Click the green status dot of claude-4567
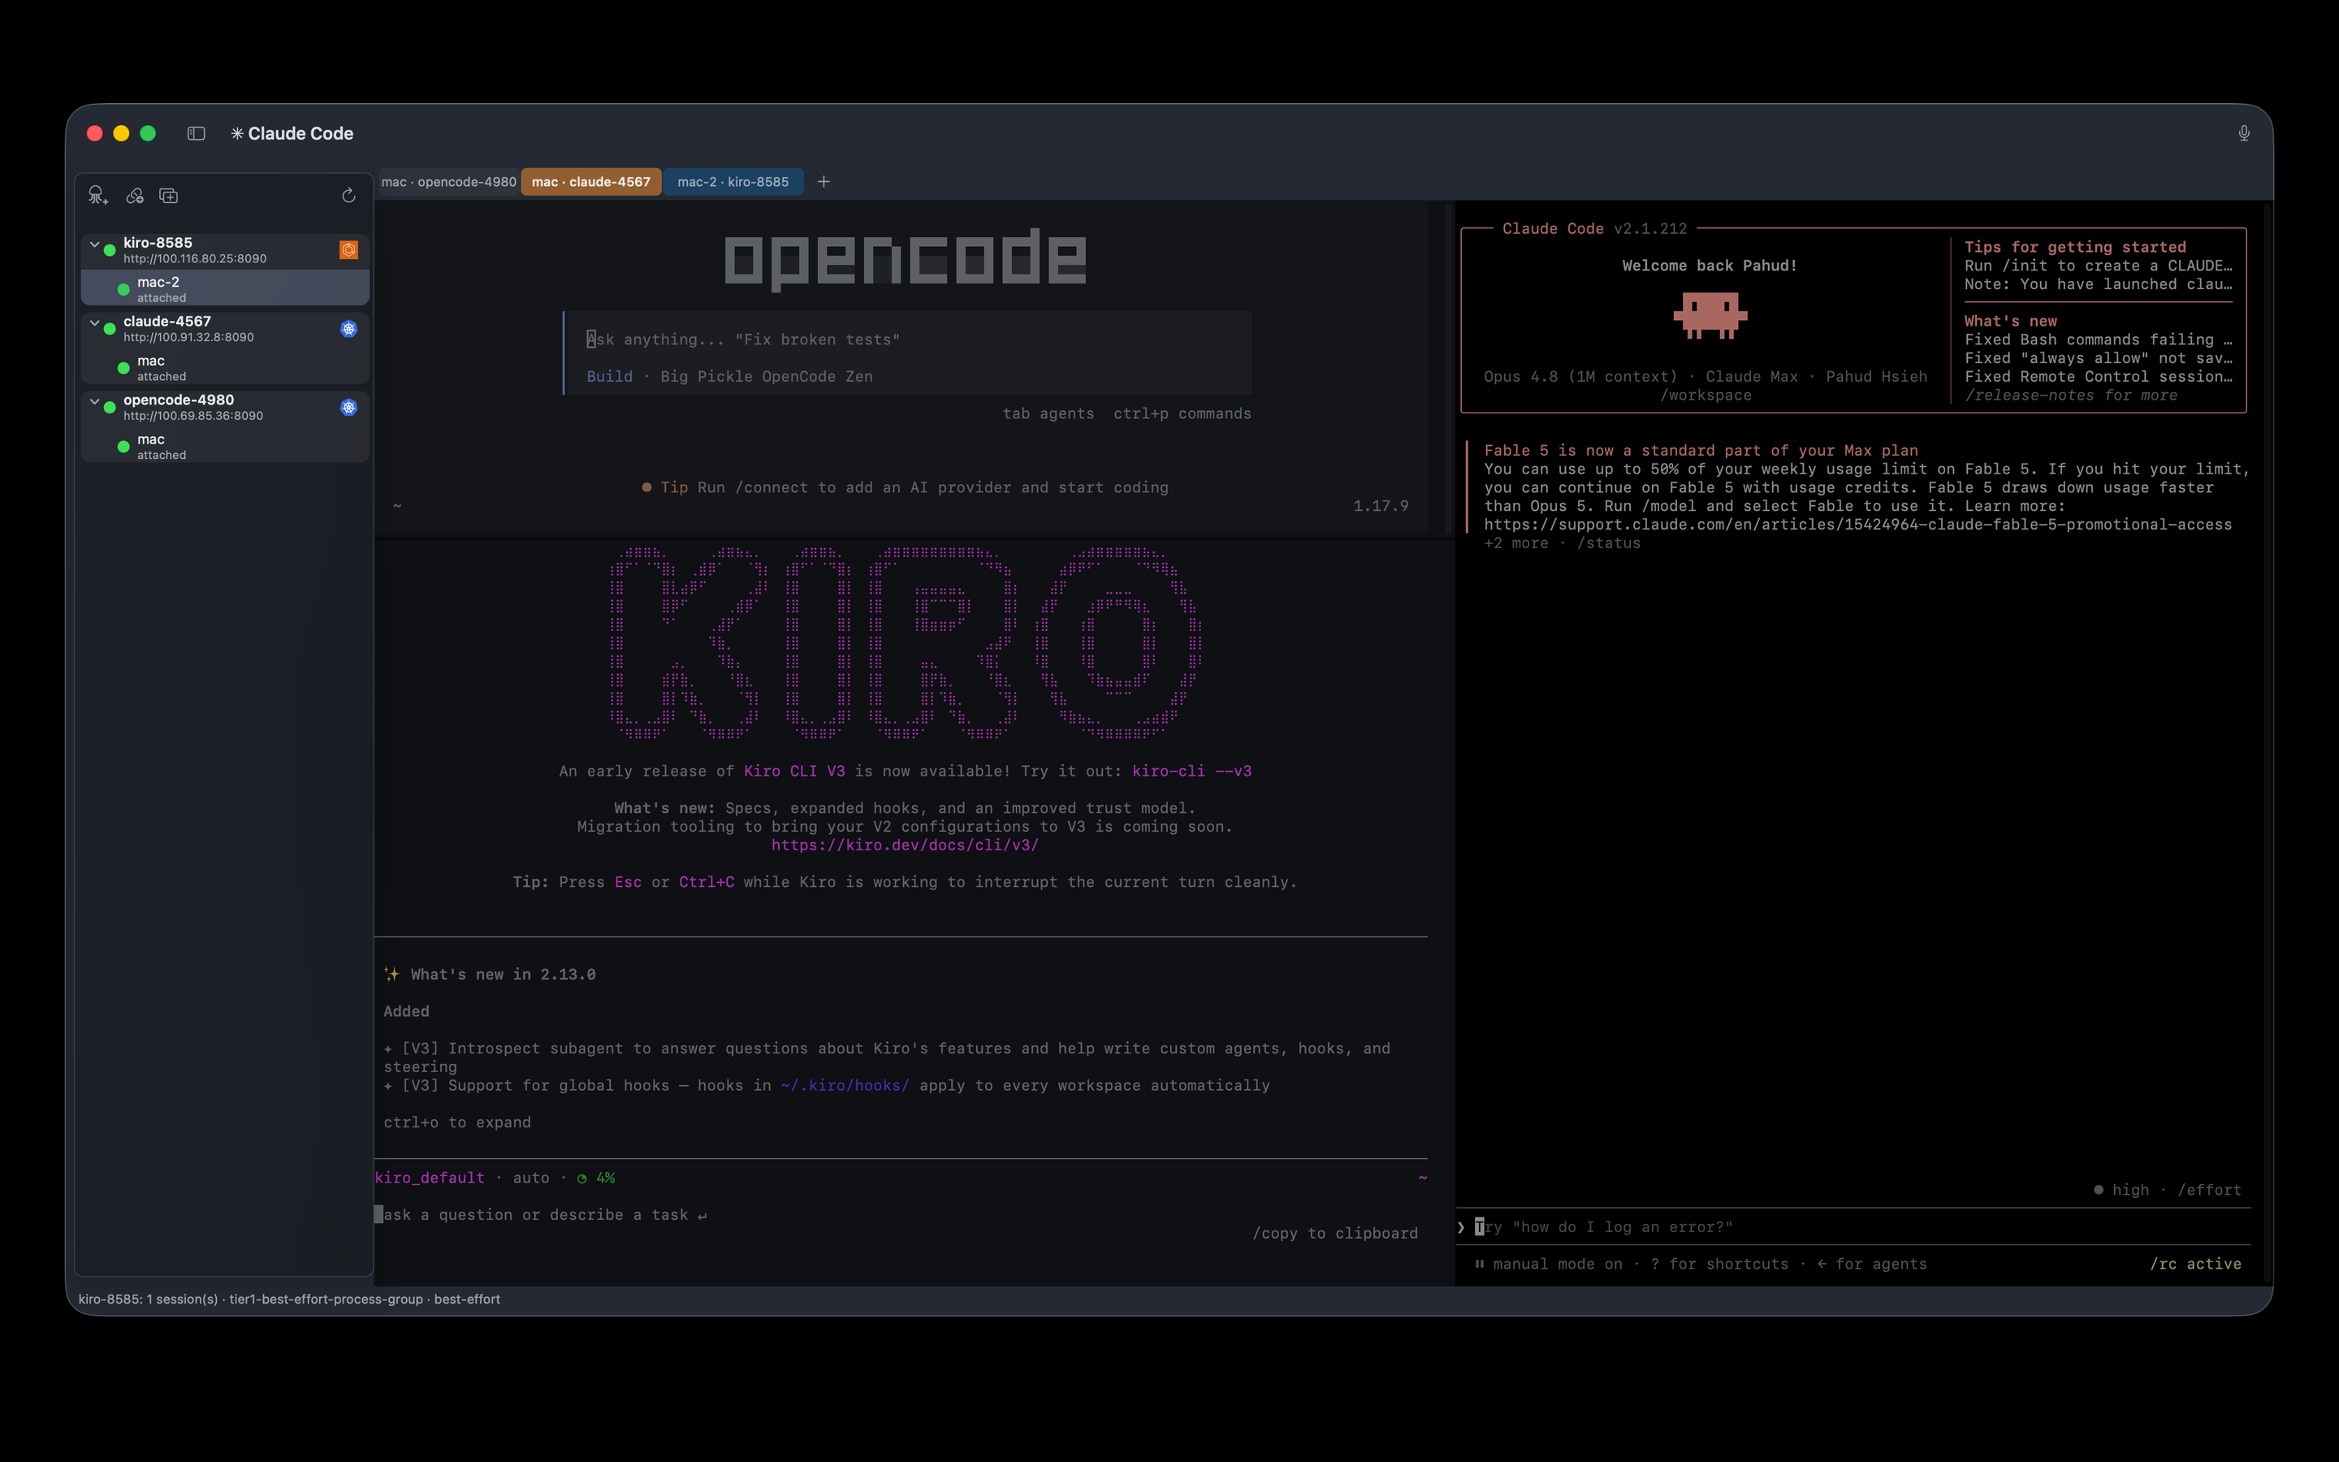2339x1462 pixels. [110, 329]
